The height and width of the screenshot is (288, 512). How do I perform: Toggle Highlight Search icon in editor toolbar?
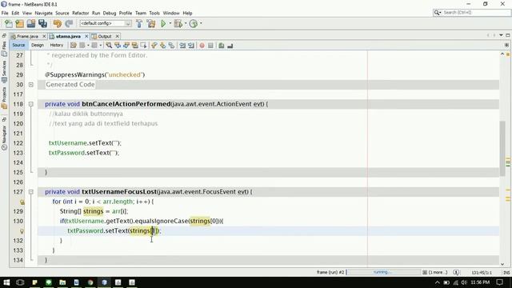134,46
